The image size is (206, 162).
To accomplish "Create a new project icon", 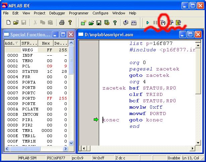I will point(83,22).
